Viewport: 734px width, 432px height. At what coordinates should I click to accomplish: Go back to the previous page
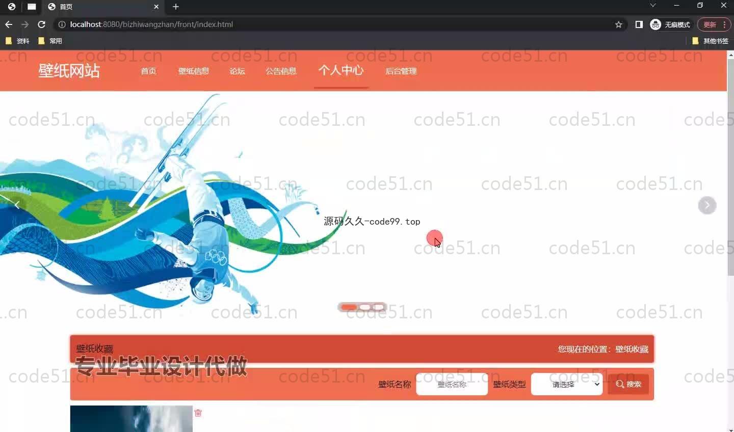(x=9, y=24)
